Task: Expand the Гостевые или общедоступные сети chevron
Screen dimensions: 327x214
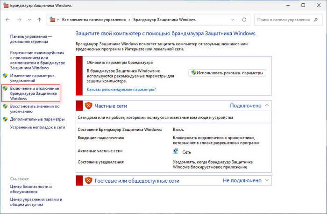Action: click(x=267, y=180)
